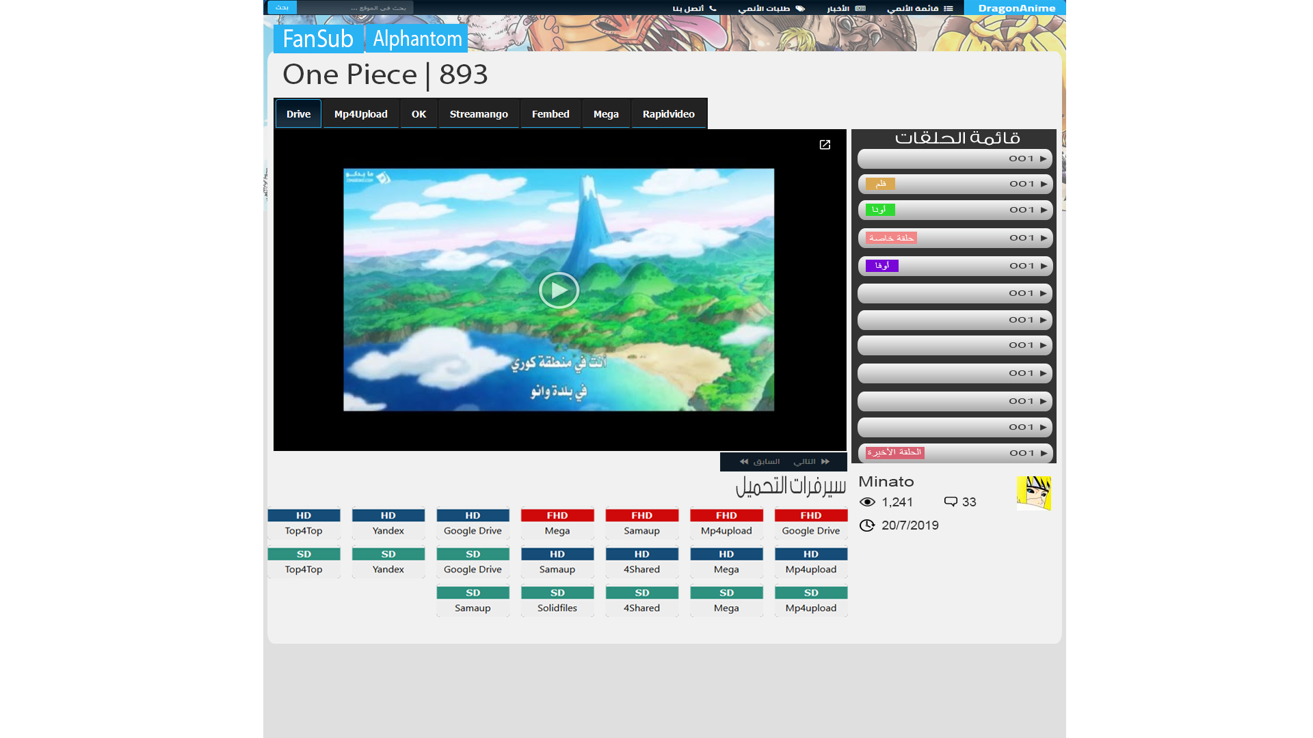This screenshot has width=1313, height=738.
Task: Go to previous episode arrows
Action: [744, 462]
